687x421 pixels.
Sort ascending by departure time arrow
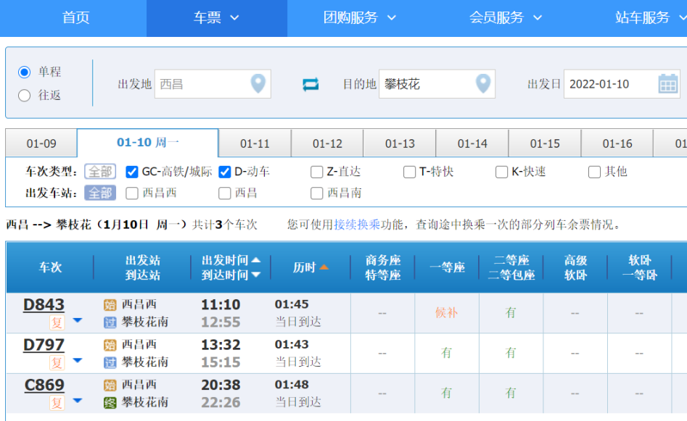[x=255, y=260]
